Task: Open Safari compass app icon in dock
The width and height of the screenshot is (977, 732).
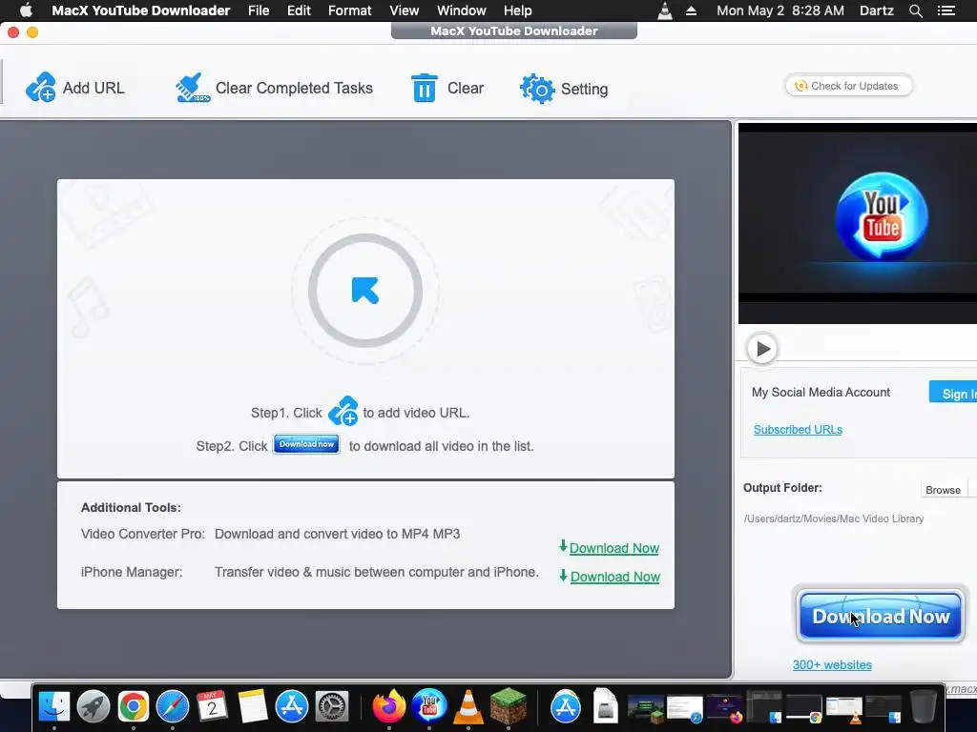Action: click(x=173, y=706)
